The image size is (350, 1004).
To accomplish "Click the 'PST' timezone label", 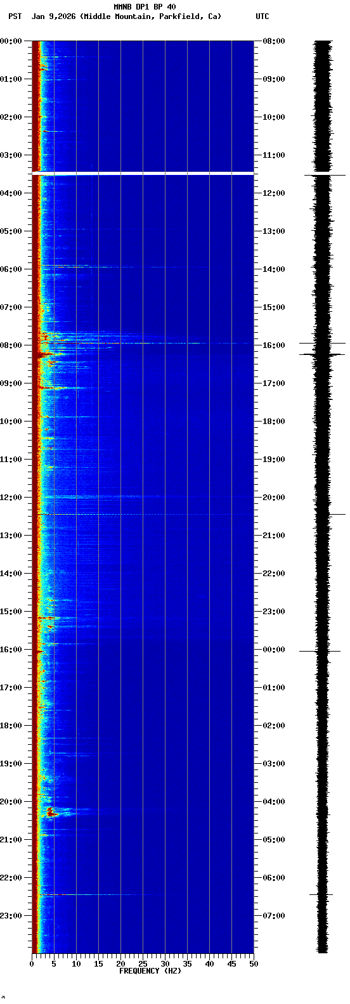I will pyautogui.click(x=15, y=16).
